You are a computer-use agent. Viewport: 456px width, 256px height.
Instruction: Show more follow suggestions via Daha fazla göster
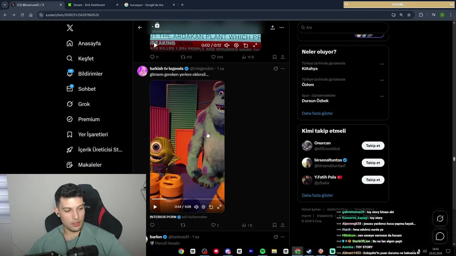point(317,196)
